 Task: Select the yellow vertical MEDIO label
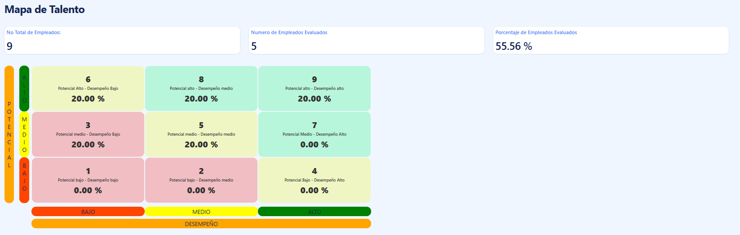pyautogui.click(x=24, y=134)
